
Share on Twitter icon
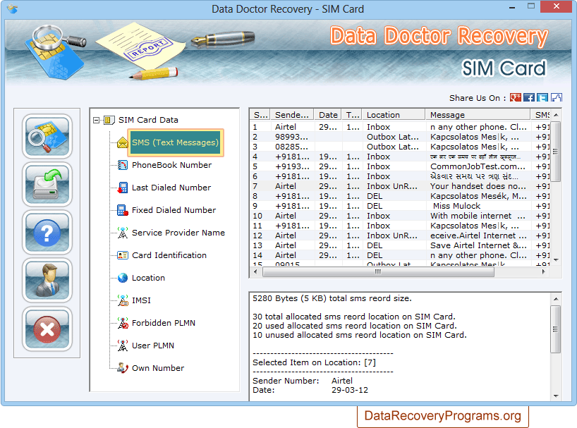[542, 97]
